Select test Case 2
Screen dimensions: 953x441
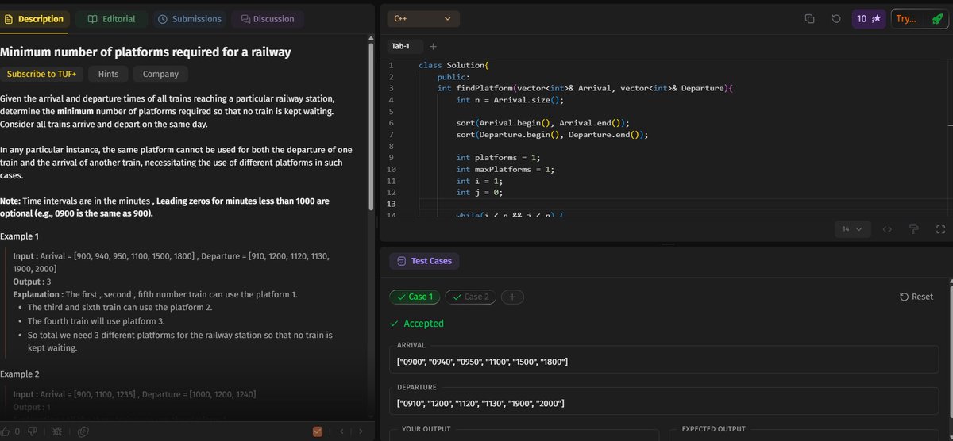[x=470, y=297]
